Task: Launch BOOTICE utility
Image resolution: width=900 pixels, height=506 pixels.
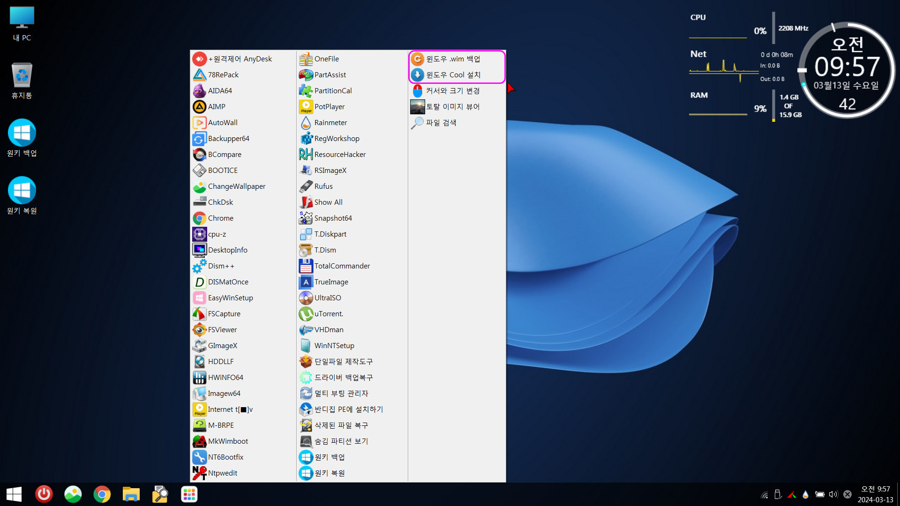Action: click(243, 170)
